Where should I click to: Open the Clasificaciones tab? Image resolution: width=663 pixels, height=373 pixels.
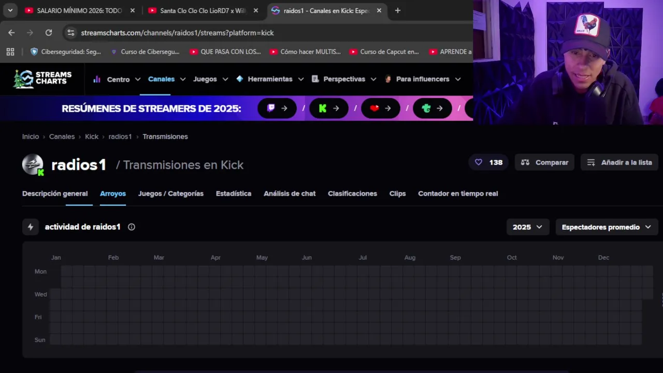pos(352,194)
